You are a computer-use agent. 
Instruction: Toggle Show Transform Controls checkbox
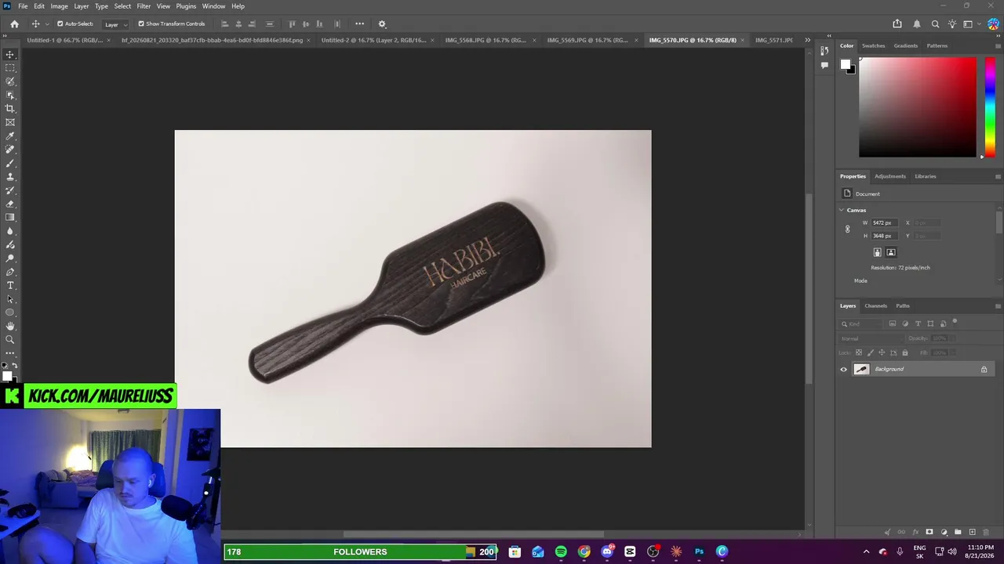pyautogui.click(x=141, y=23)
